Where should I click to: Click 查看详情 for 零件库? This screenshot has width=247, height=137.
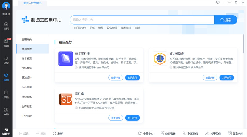click(116, 118)
